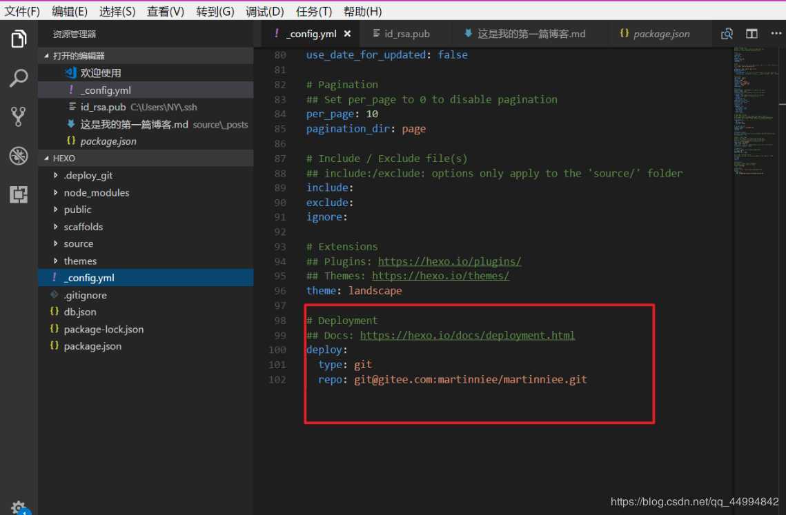Screen dimensions: 786x515
Task: Open the 调试(D) menu
Action: tap(264, 11)
